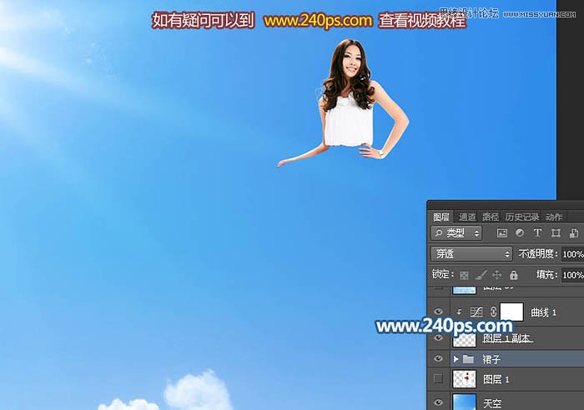Click the smart object filter icon
Viewport: 584px width, 410px height.
click(574, 233)
